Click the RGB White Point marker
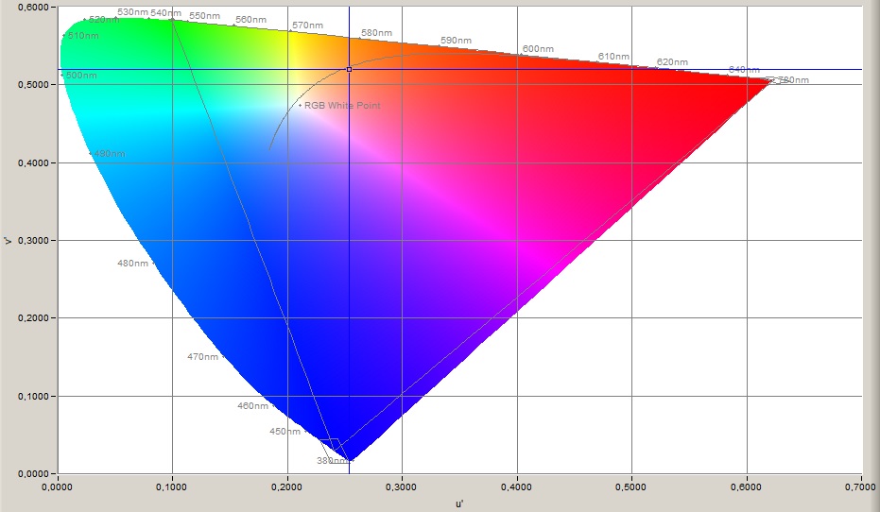 (301, 106)
